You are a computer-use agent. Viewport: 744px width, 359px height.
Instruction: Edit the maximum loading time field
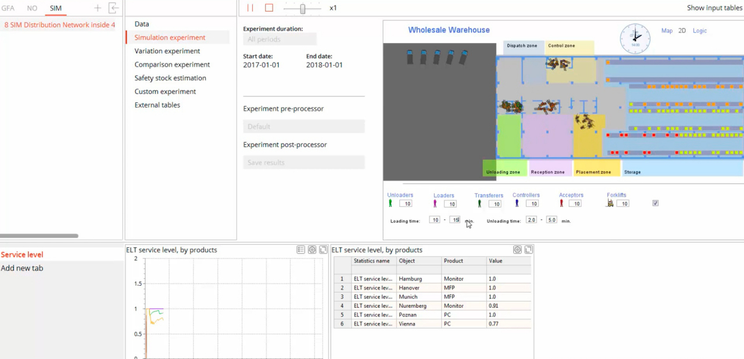(x=455, y=220)
